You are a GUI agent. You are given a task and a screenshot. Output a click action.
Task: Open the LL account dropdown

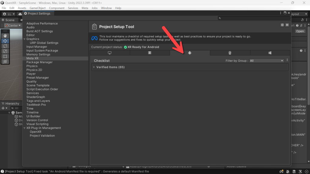click(x=9, y=14)
